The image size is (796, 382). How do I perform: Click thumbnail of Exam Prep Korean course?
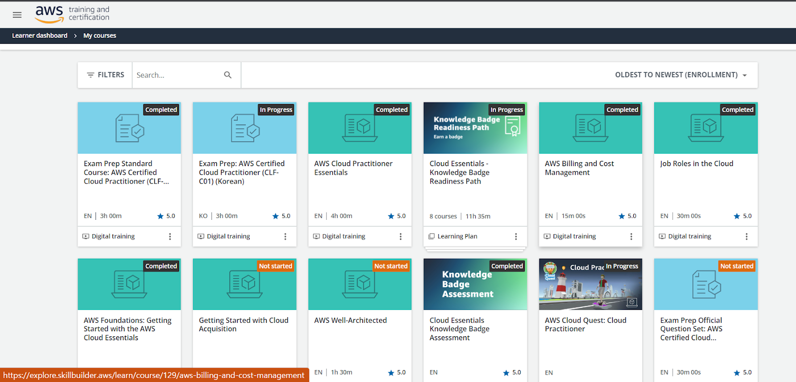click(245, 128)
